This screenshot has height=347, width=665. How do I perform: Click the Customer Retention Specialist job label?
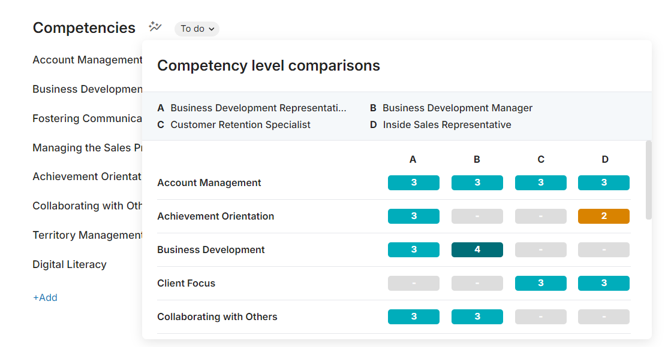point(240,124)
